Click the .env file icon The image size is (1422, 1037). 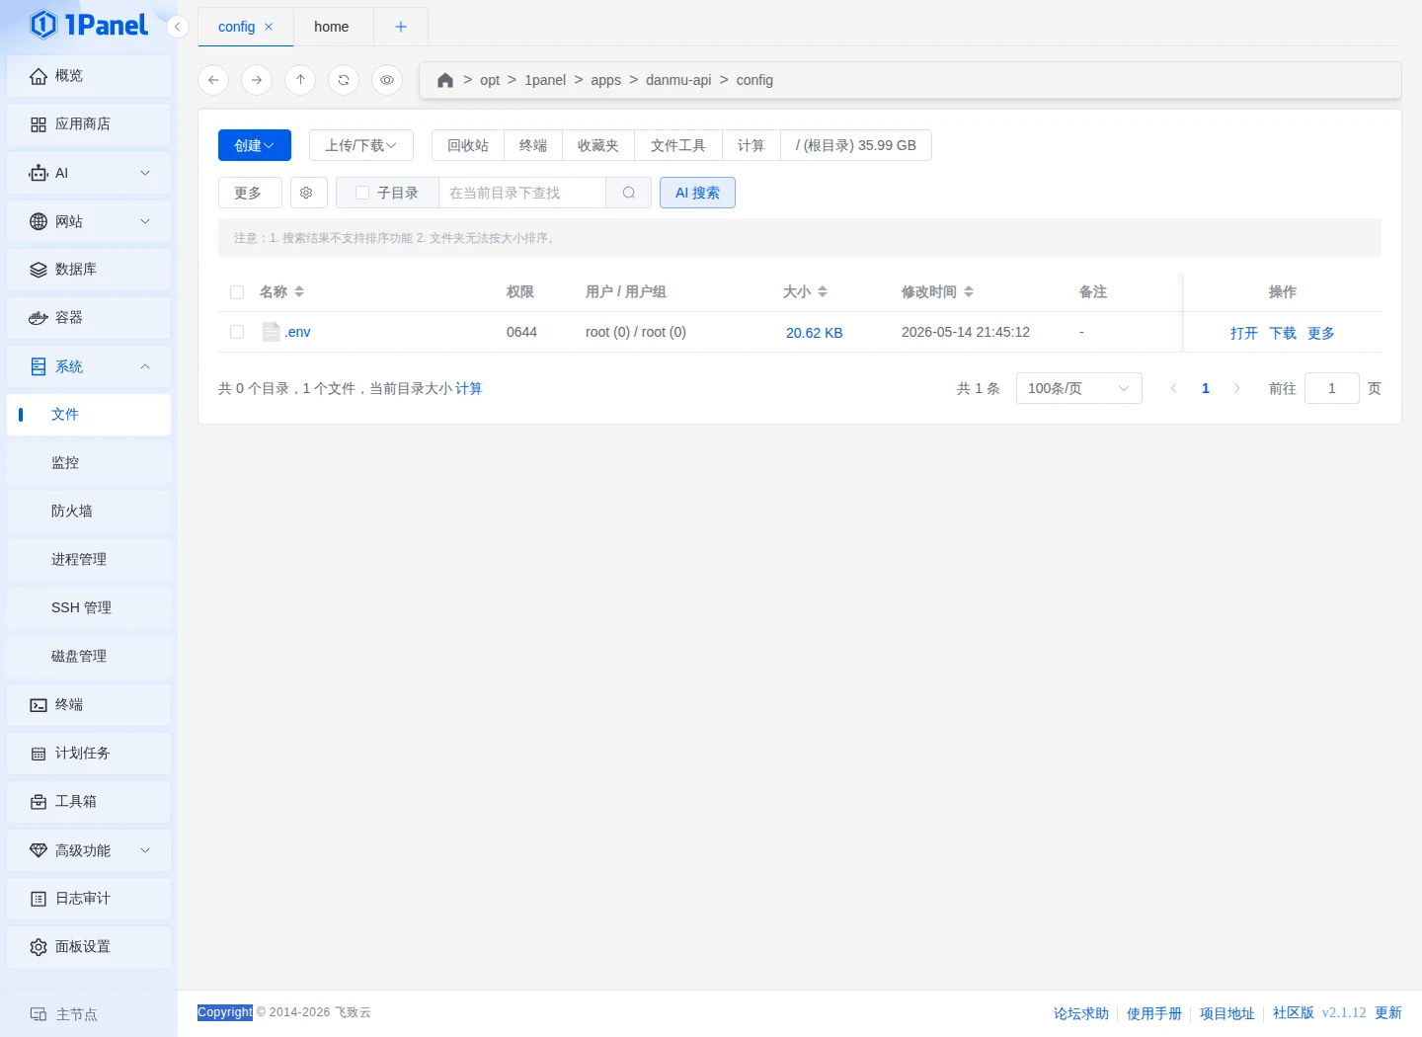coord(271,332)
